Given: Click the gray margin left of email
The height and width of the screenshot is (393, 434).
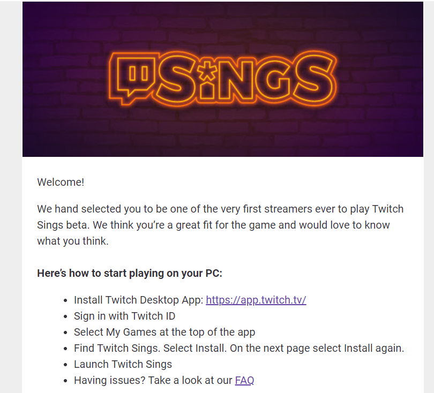Looking at the screenshot, I should tap(11, 214).
